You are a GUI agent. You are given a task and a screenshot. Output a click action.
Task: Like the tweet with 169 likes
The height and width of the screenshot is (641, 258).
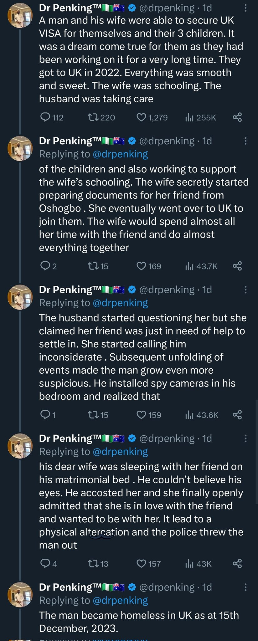click(142, 266)
